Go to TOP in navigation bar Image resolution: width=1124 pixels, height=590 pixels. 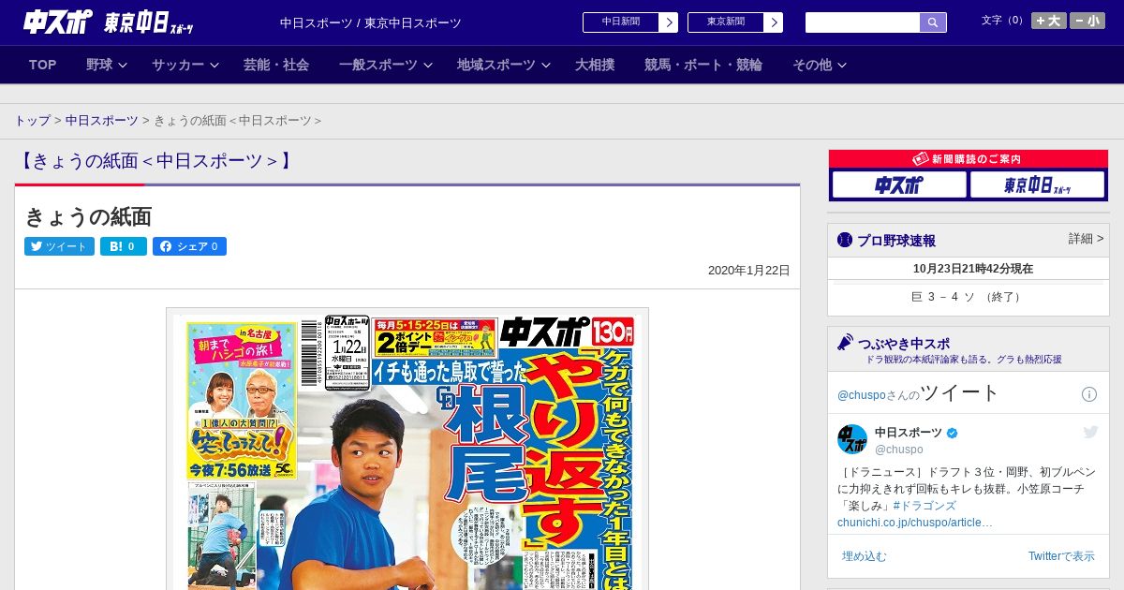point(43,65)
